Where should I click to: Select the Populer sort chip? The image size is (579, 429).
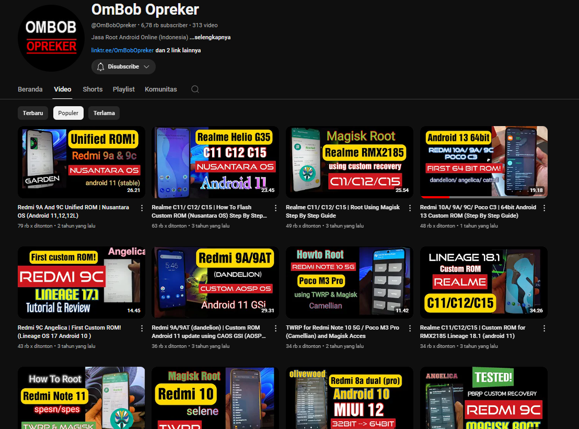click(68, 113)
